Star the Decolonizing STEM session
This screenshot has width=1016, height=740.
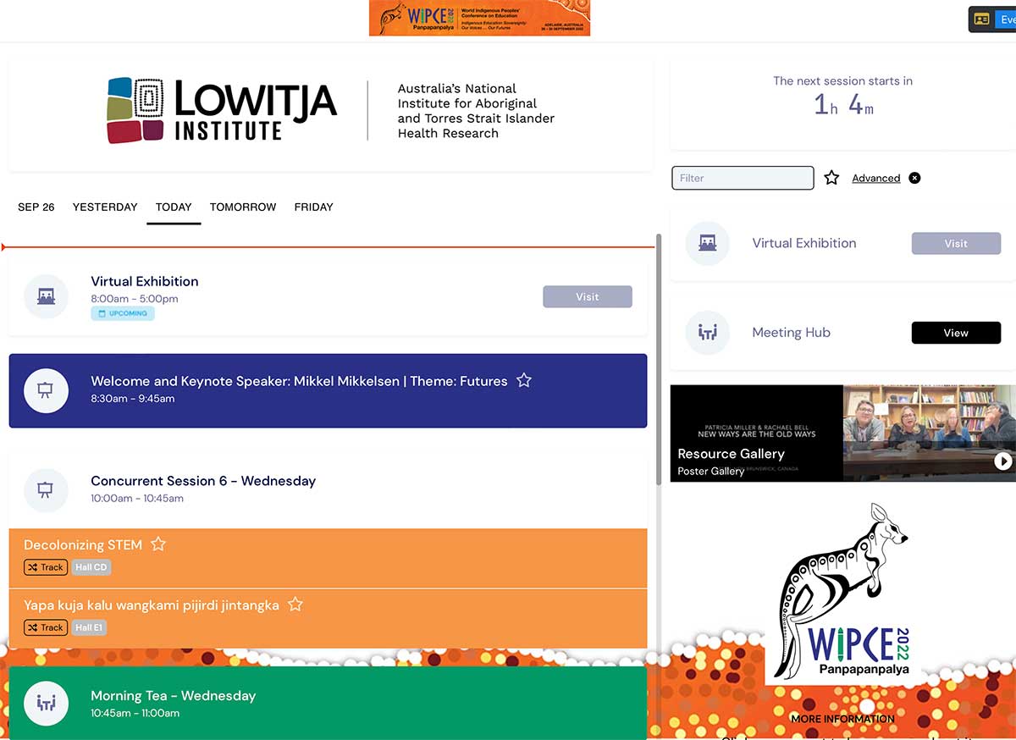click(x=158, y=544)
